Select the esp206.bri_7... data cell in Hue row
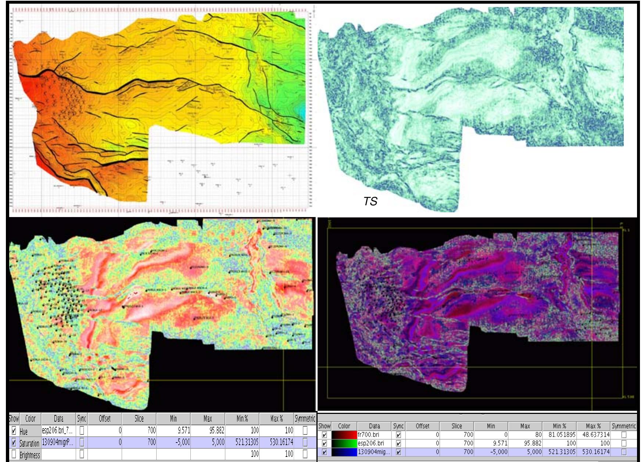644x462 pixels. [x=58, y=430]
